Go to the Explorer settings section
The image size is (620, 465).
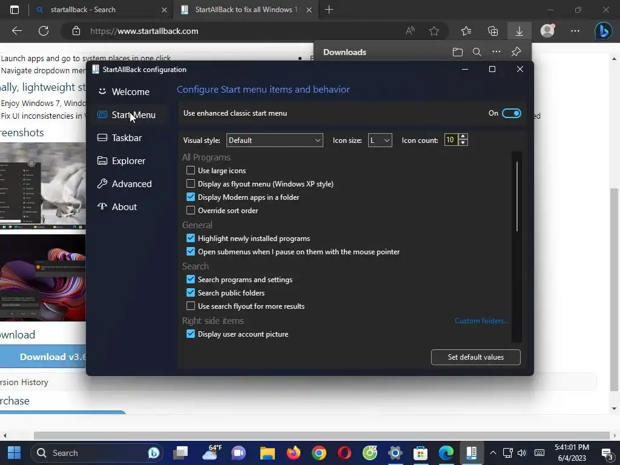[x=121, y=160]
